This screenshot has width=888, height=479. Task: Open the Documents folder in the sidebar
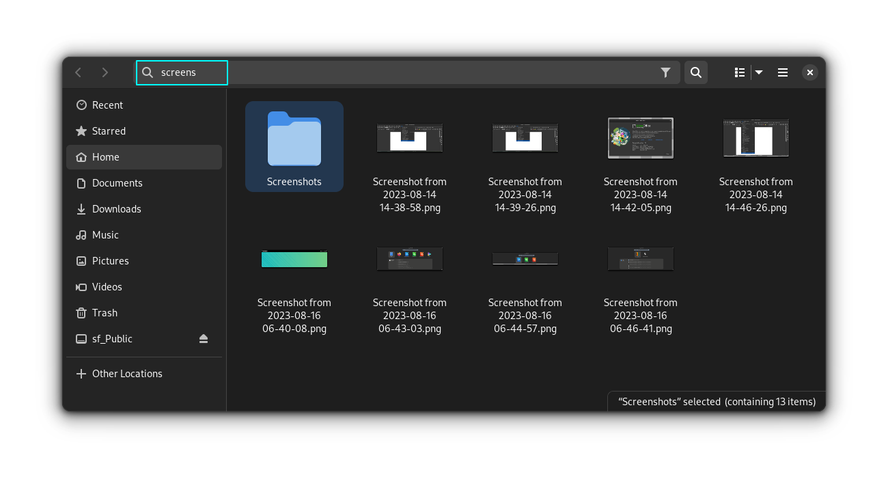117,182
